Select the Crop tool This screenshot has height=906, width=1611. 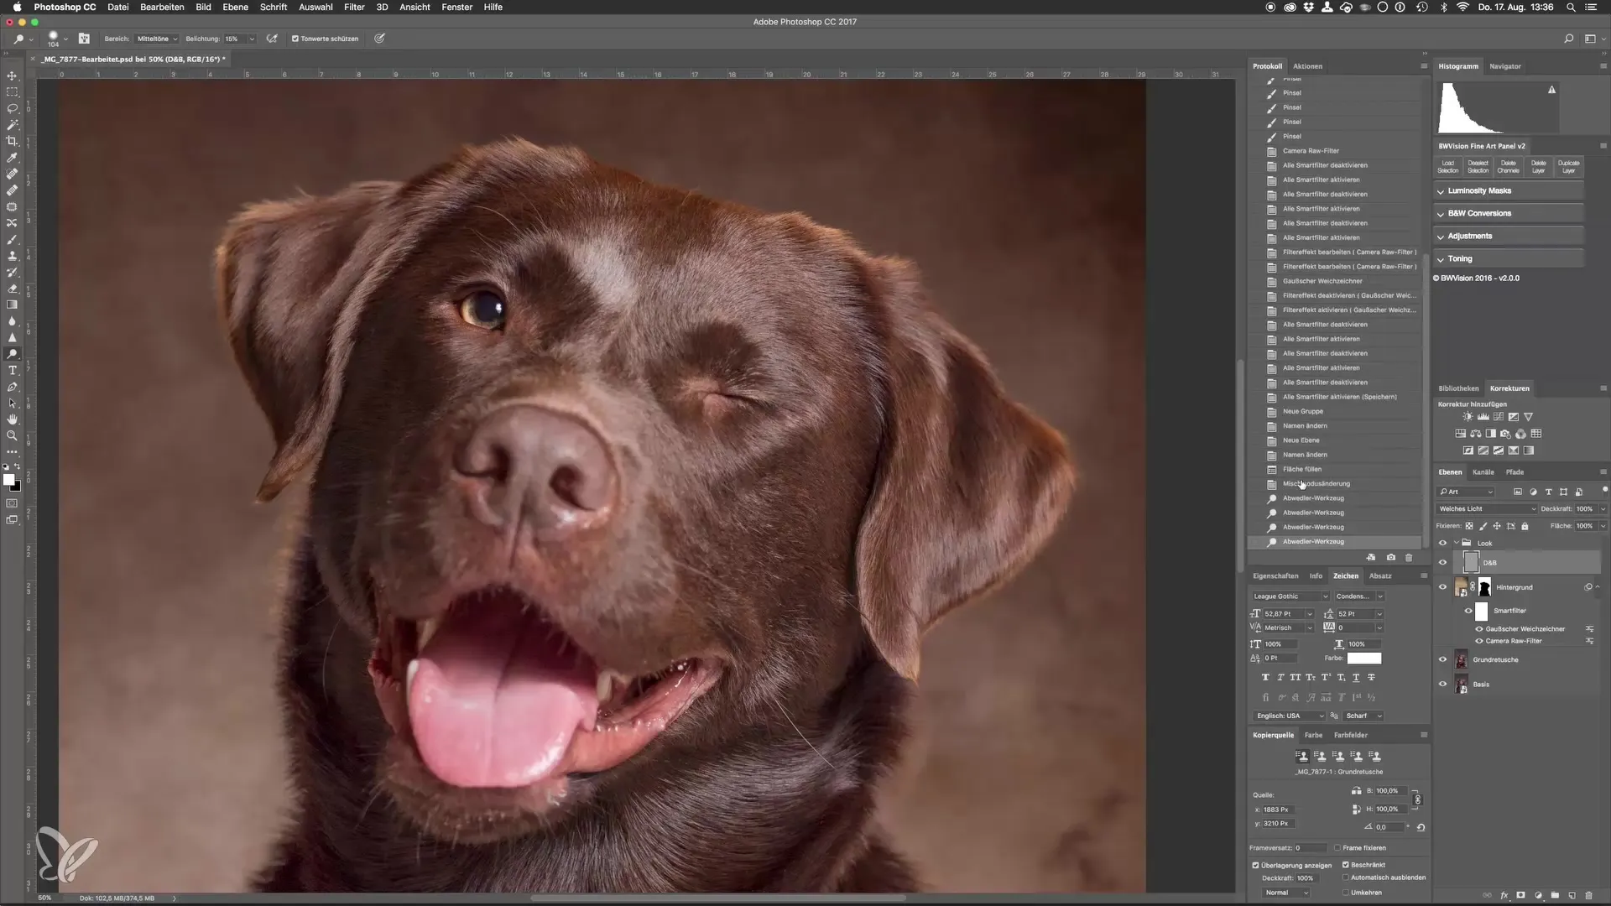pyautogui.click(x=12, y=141)
